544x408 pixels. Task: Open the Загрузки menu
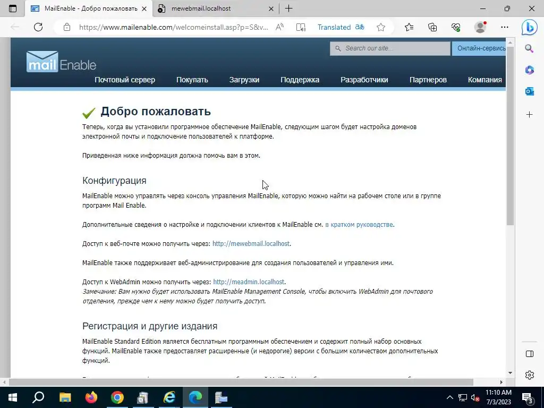244,80
